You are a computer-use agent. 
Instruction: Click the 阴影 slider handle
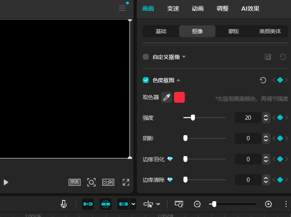click(x=185, y=138)
